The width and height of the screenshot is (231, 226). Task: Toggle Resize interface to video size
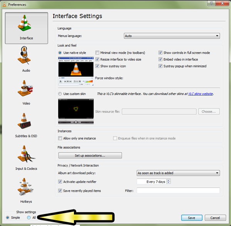click(x=97, y=59)
